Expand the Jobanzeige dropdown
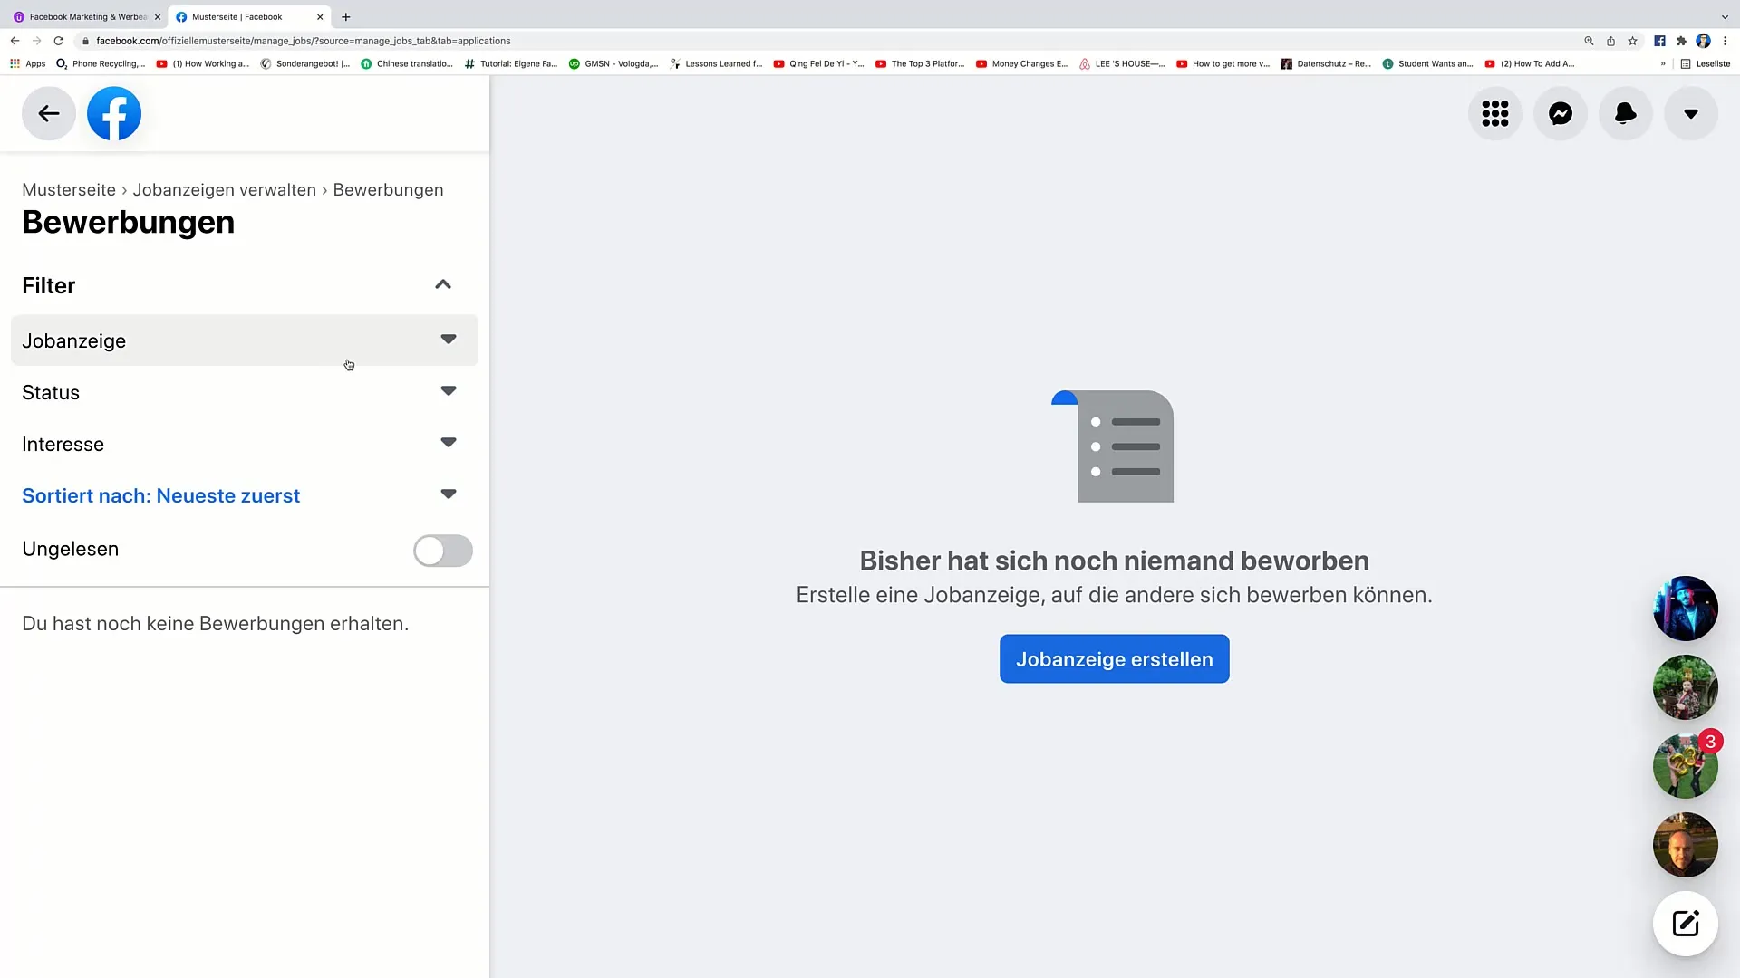 449,340
